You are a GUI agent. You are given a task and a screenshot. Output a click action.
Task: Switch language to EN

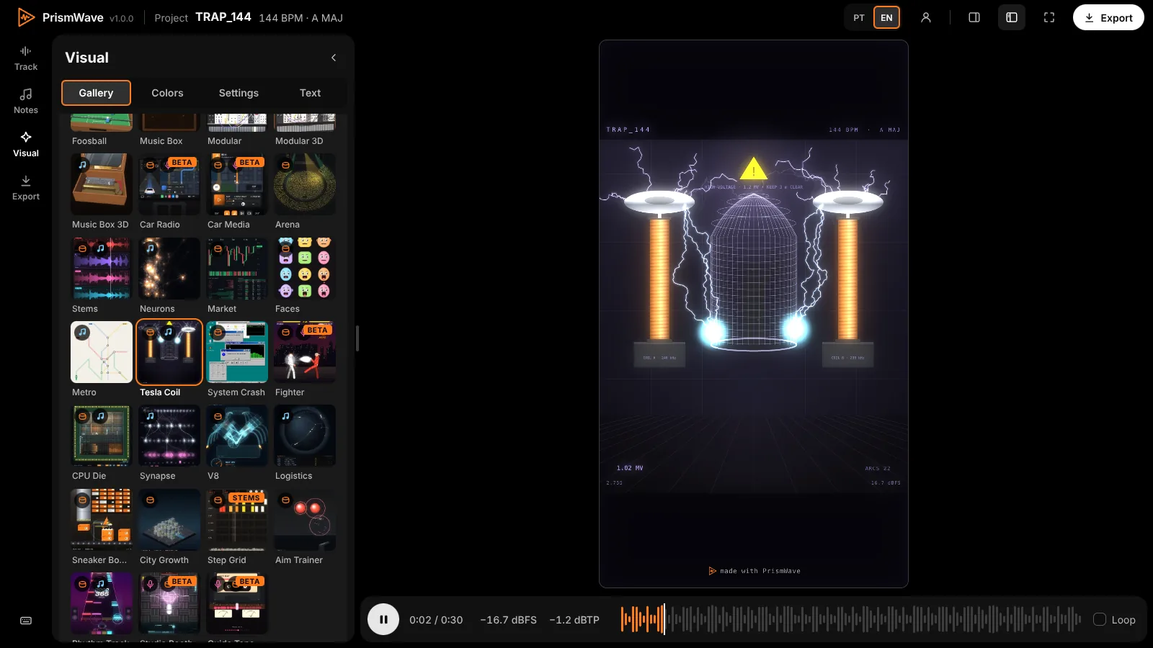[x=886, y=17]
